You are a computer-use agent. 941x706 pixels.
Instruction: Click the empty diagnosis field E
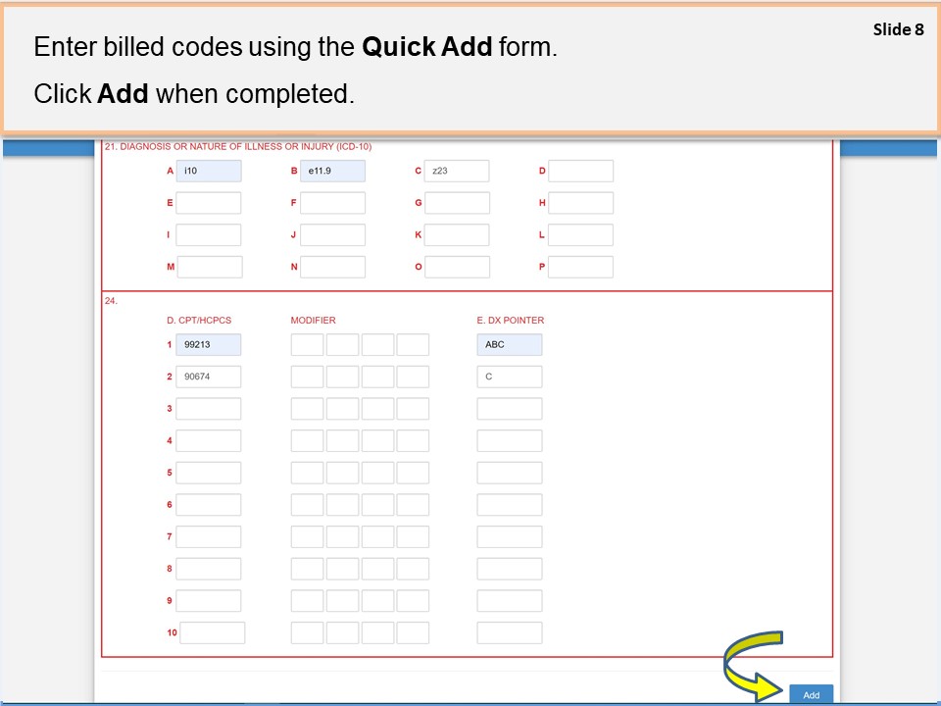pyautogui.click(x=209, y=203)
